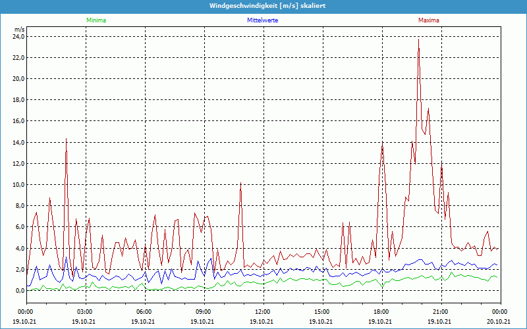527x329 pixels.
Task: Select the 6,0 y-axis tick label
Action: (x=19, y=227)
